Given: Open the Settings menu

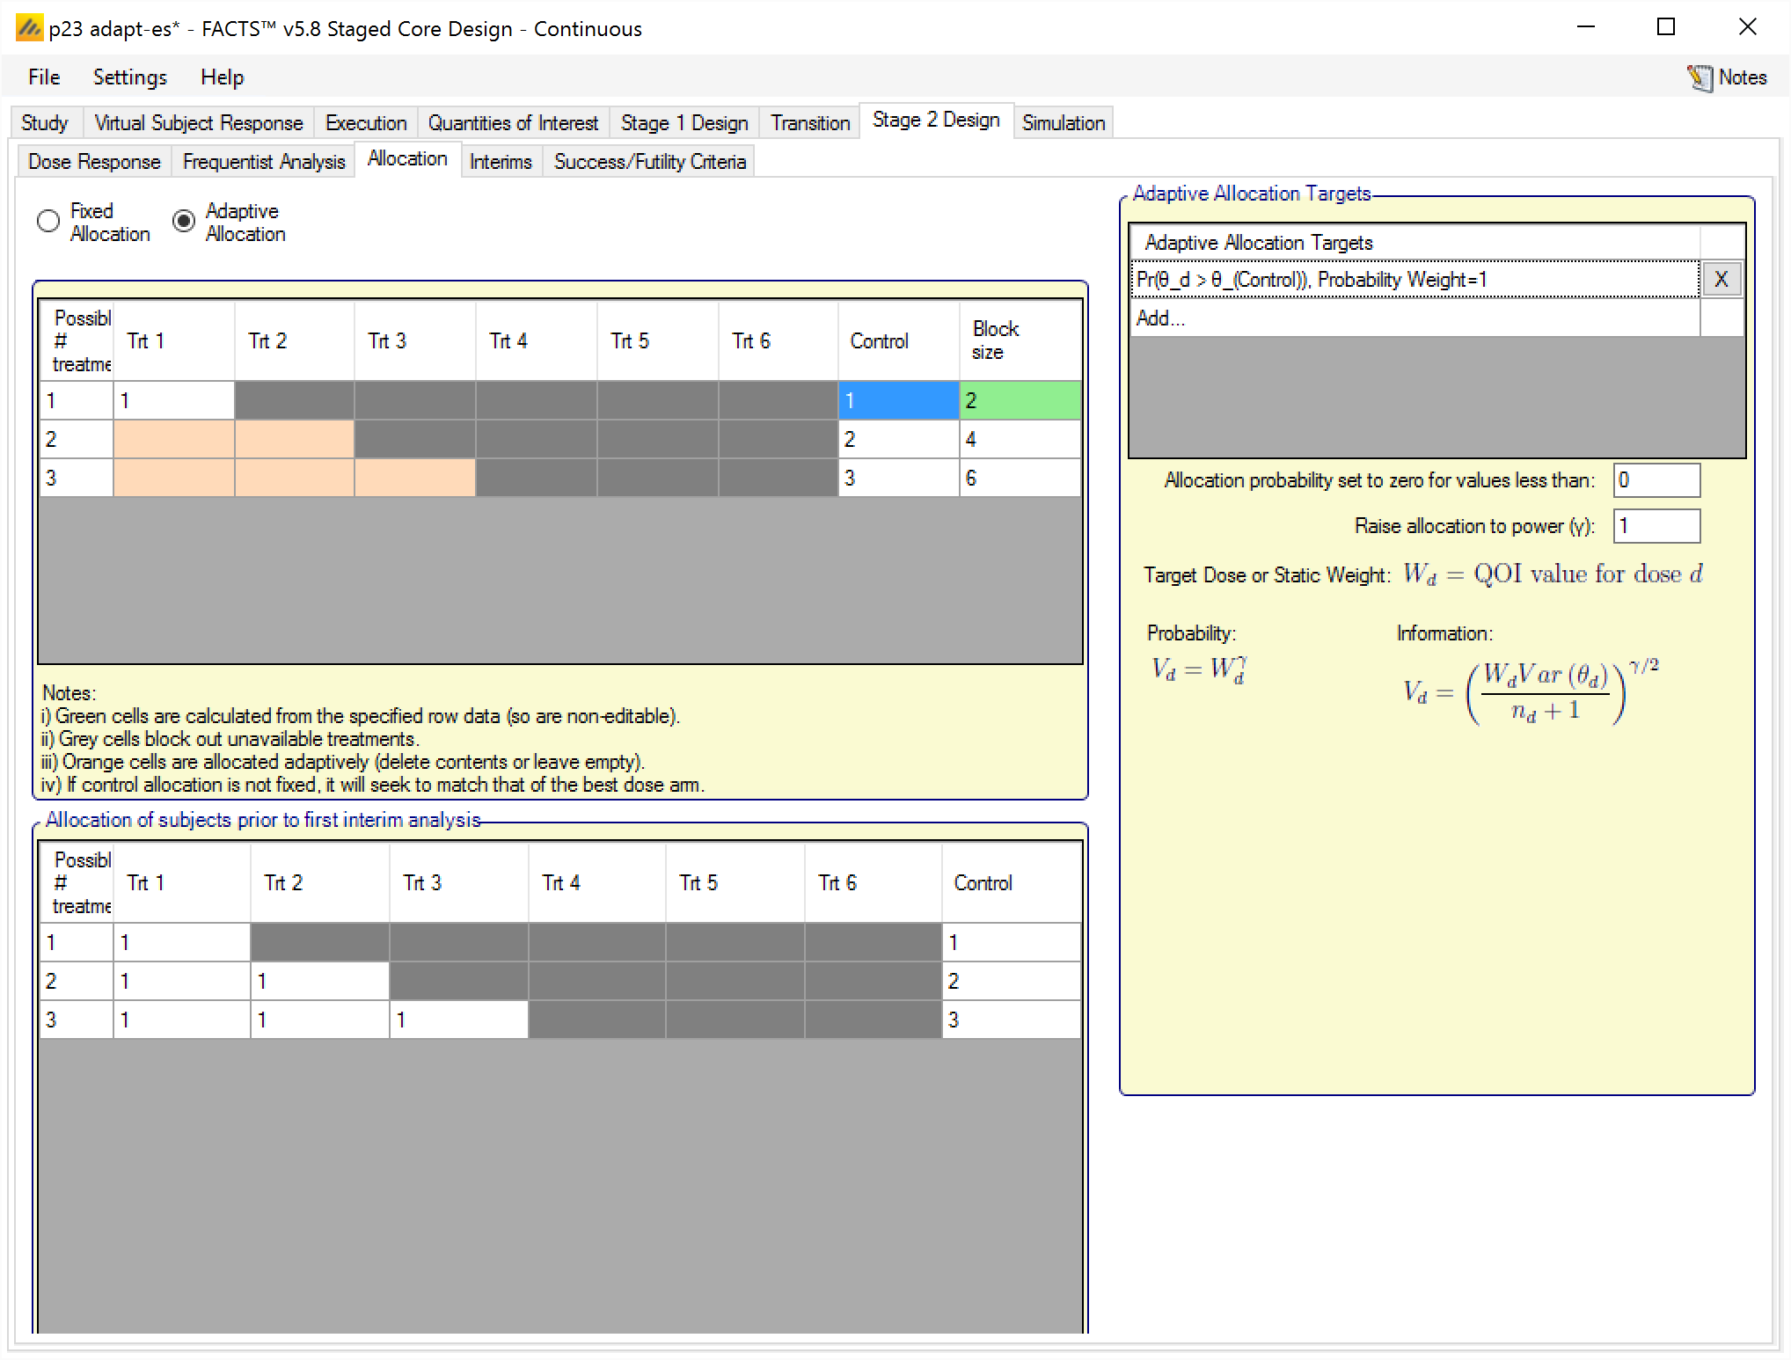Looking at the screenshot, I should coord(129,77).
